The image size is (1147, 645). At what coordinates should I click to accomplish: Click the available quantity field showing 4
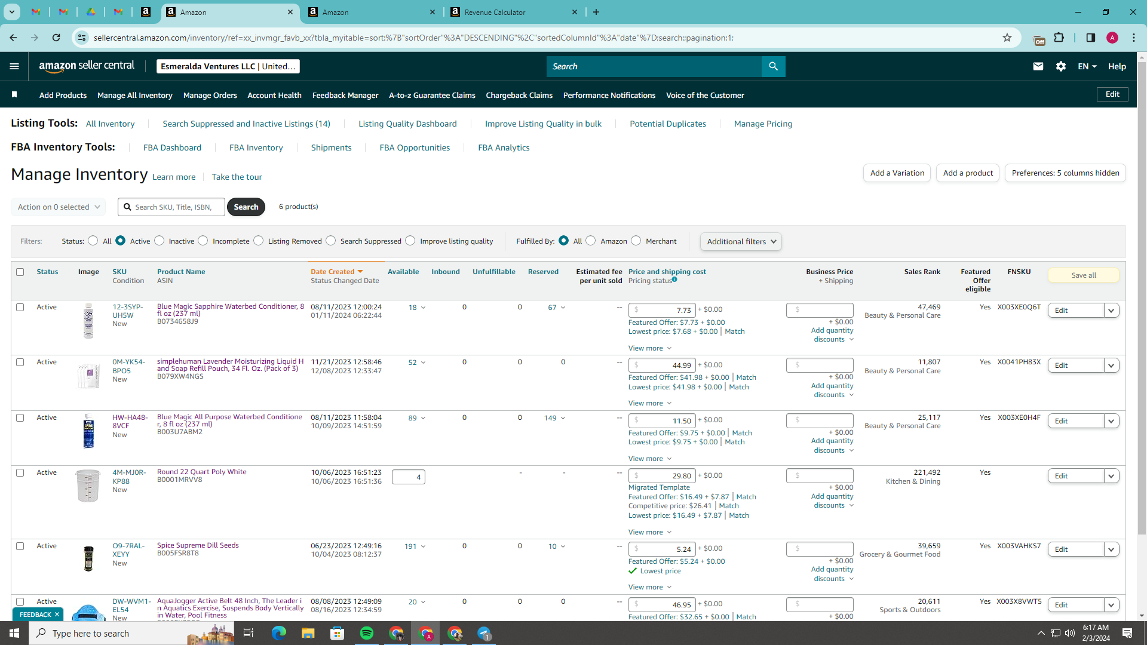(409, 477)
